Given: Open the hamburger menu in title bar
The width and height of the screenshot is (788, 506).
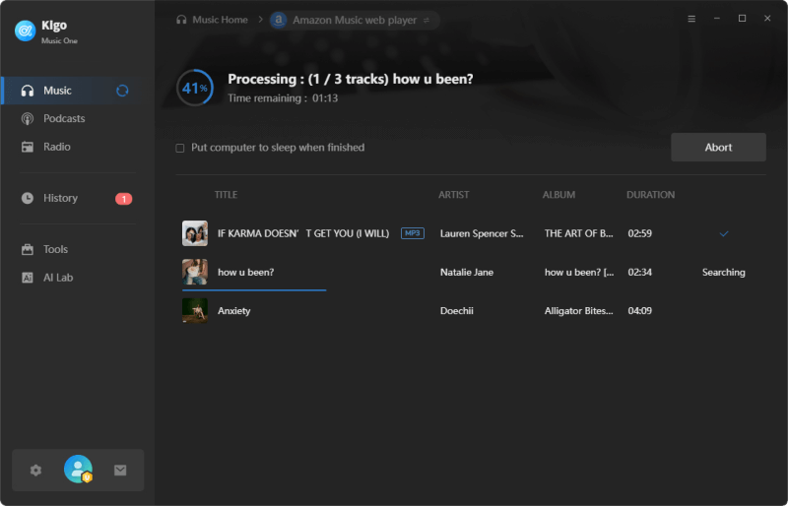Looking at the screenshot, I should point(691,19).
